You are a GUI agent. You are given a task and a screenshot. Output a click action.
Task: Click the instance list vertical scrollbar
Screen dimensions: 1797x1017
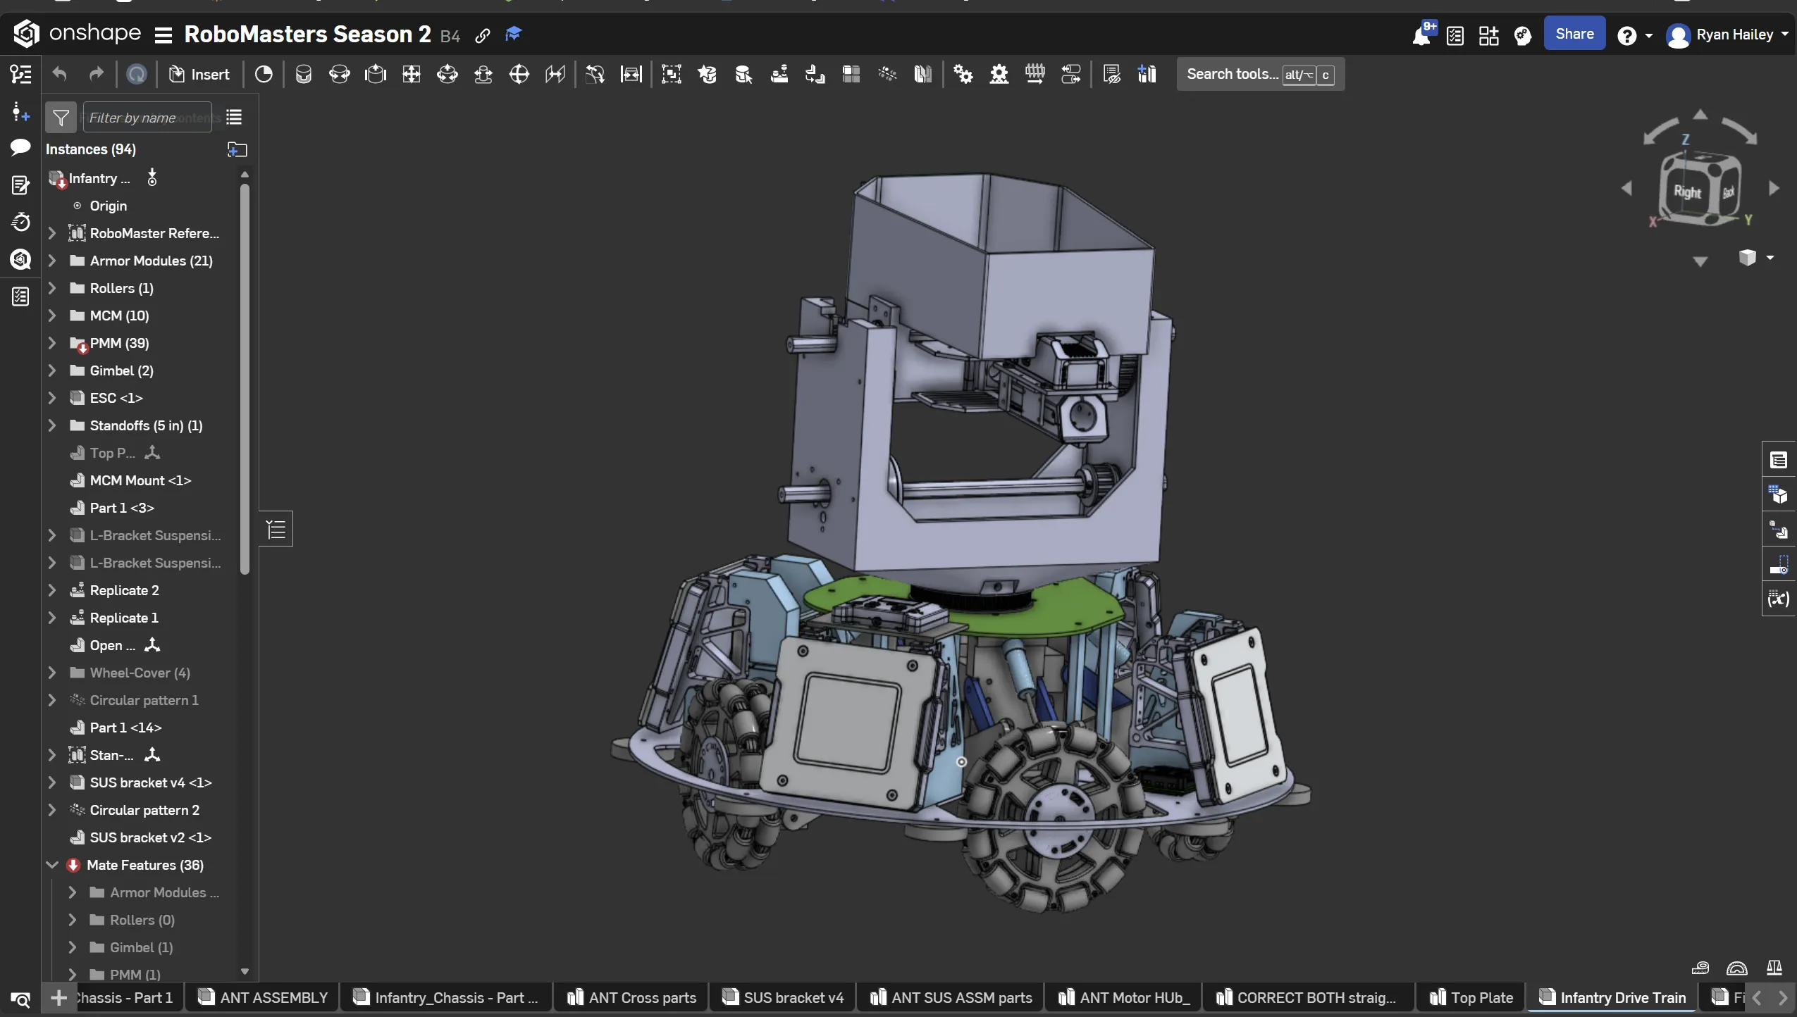[245, 379]
